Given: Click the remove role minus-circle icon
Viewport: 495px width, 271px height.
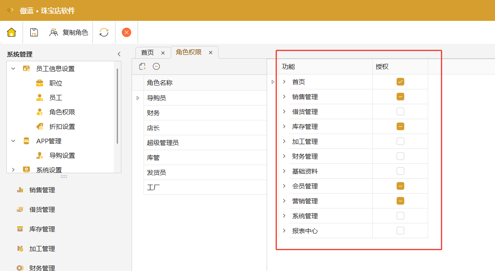Looking at the screenshot, I should (x=156, y=66).
